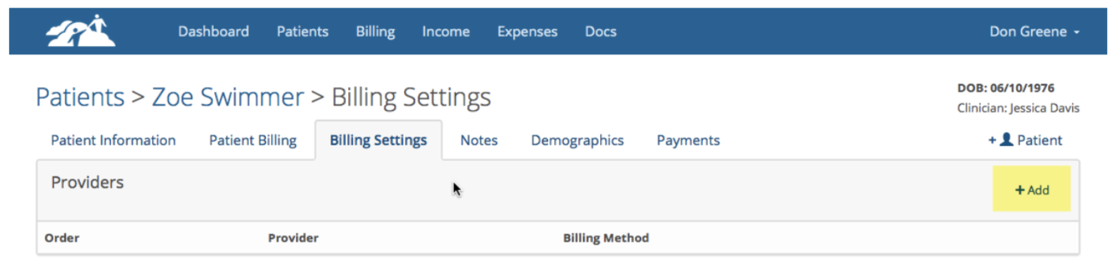Click the mountain climber logo icon

pos(81,31)
